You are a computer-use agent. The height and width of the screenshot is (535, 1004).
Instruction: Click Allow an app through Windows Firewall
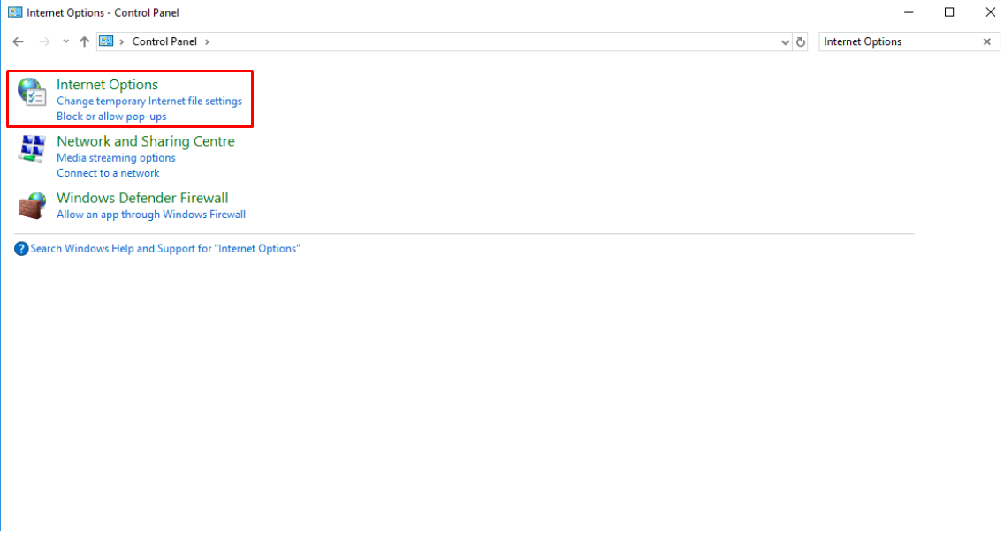pos(151,215)
